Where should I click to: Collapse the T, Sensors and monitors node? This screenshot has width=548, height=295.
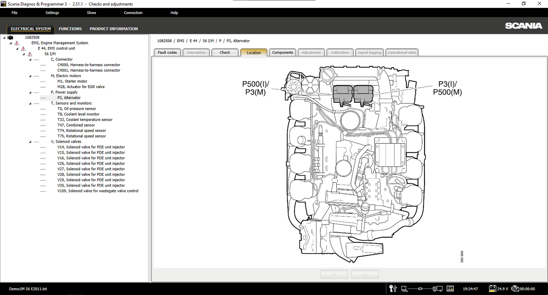(x=30, y=104)
